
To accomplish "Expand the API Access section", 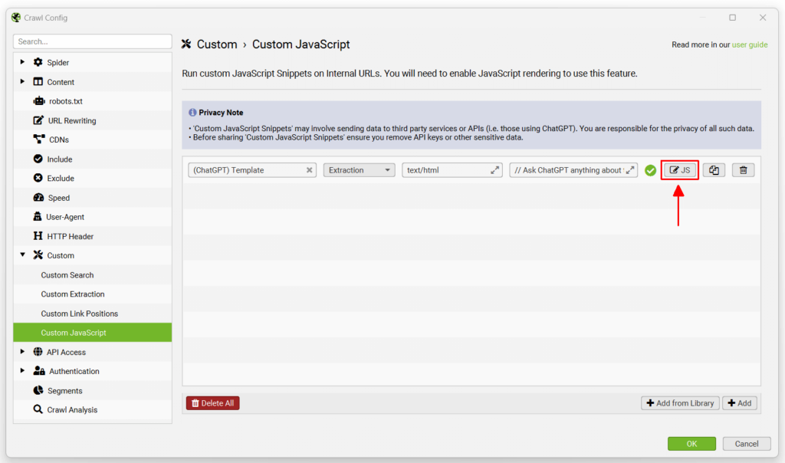I will point(21,352).
